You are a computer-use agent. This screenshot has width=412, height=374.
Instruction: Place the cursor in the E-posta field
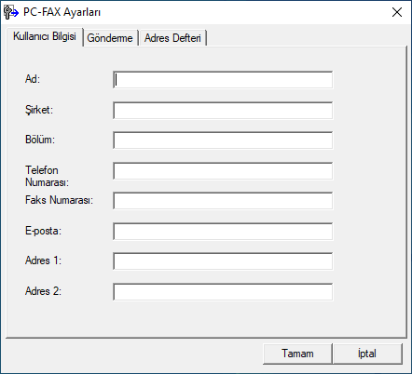pyautogui.click(x=223, y=232)
